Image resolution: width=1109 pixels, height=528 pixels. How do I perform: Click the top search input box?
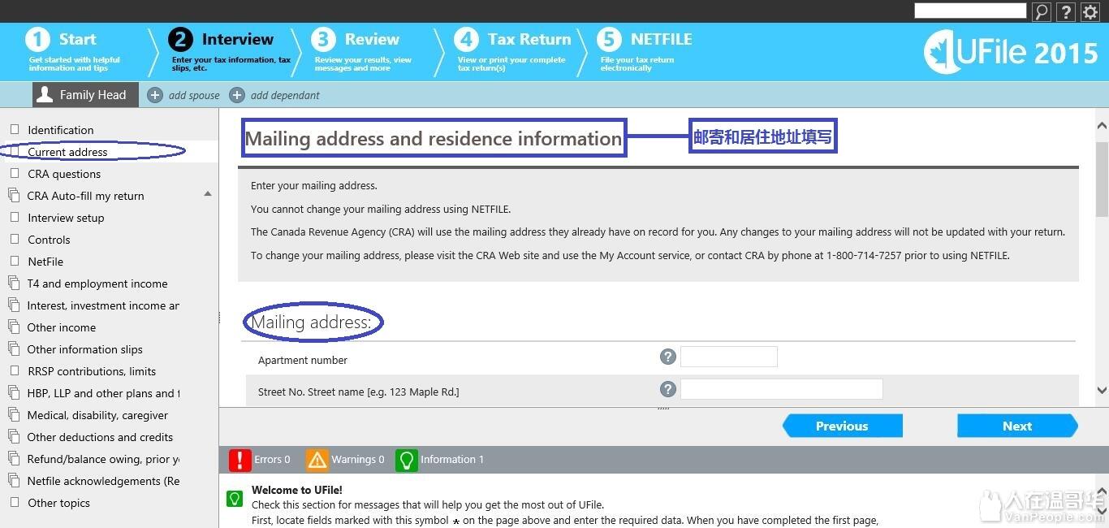(x=971, y=11)
